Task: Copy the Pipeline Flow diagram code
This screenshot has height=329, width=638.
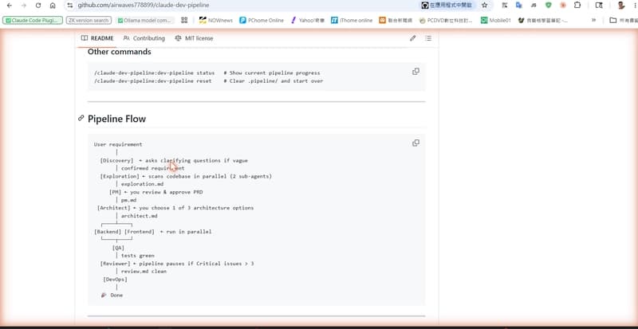Action: (415, 143)
